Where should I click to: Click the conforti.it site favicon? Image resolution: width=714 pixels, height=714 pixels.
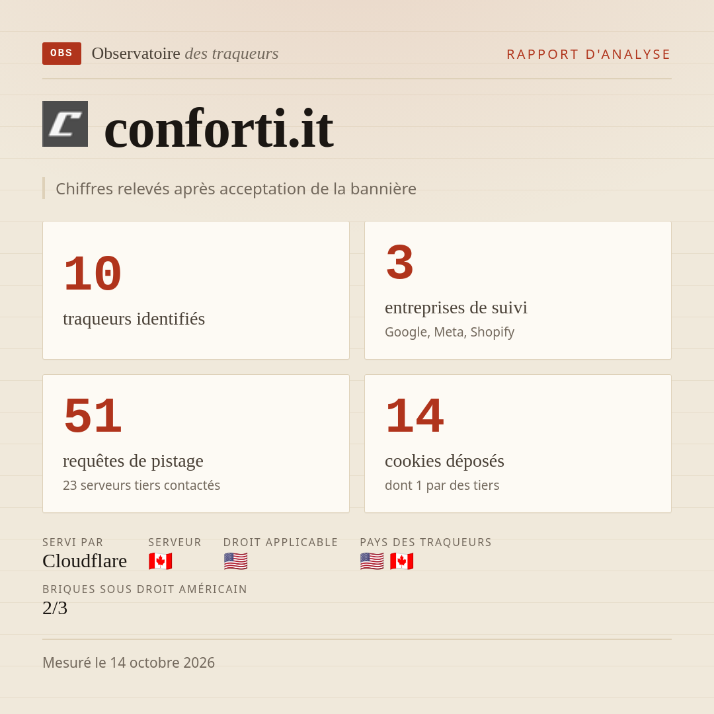tap(65, 124)
